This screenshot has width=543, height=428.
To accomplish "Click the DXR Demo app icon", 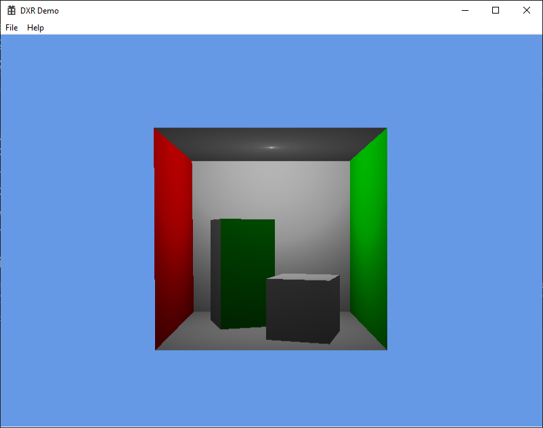I will (12, 10).
